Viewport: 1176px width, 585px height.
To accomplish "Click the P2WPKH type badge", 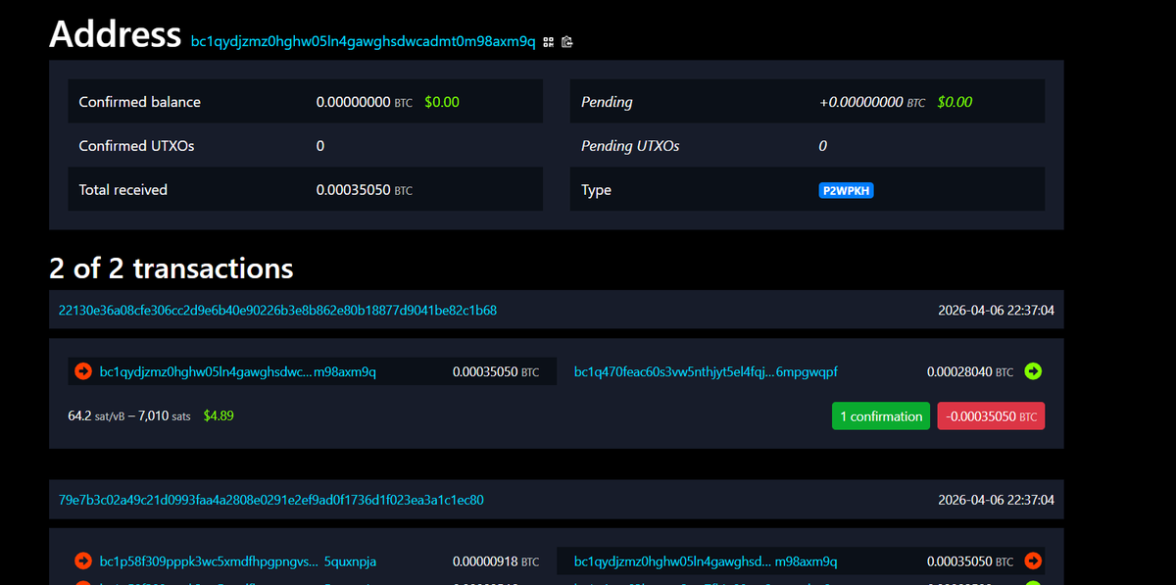I will coord(846,190).
